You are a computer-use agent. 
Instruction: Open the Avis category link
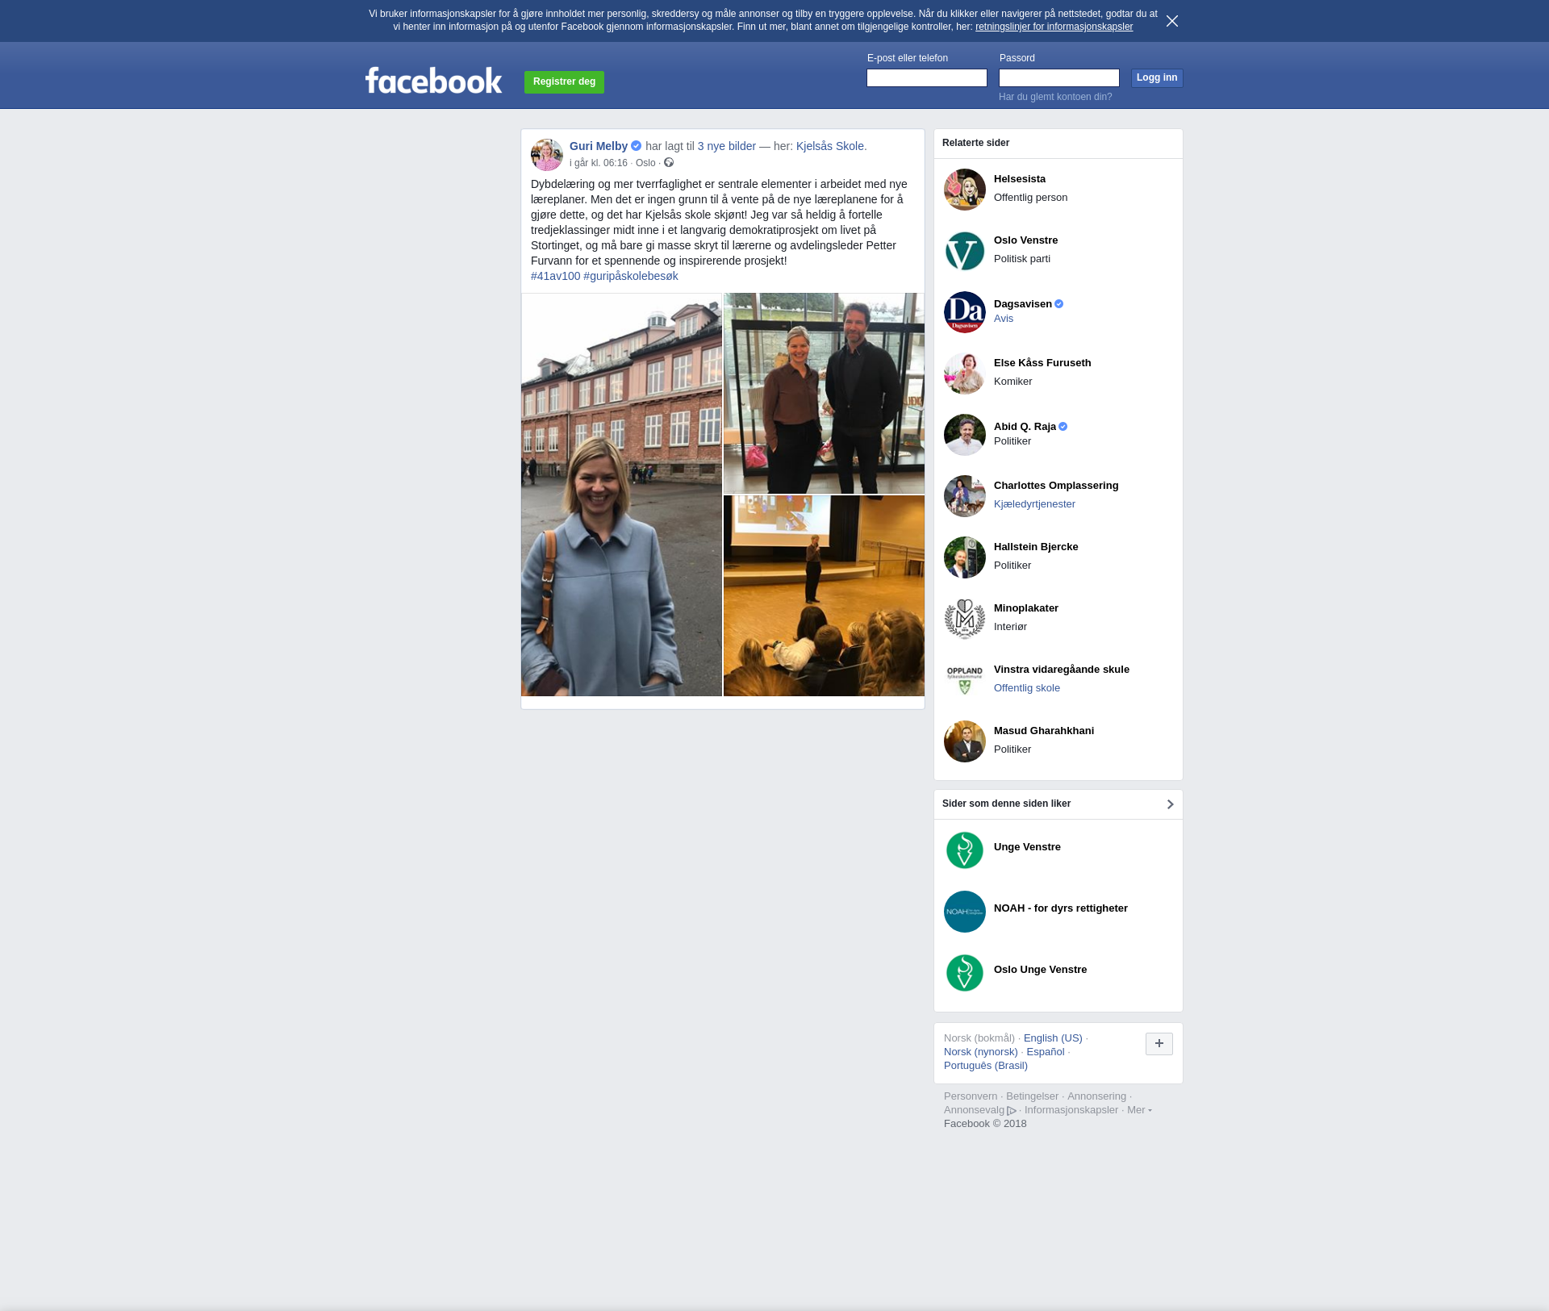tap(1004, 319)
